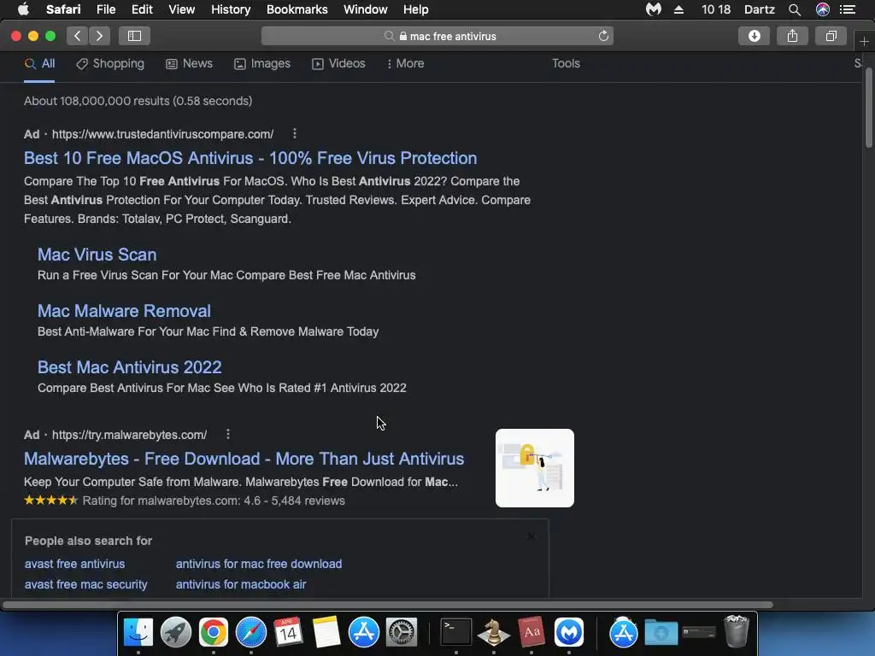Screen dimensions: 875x656
Task: Open Malwarebytes Free Download result
Action: coord(244,459)
